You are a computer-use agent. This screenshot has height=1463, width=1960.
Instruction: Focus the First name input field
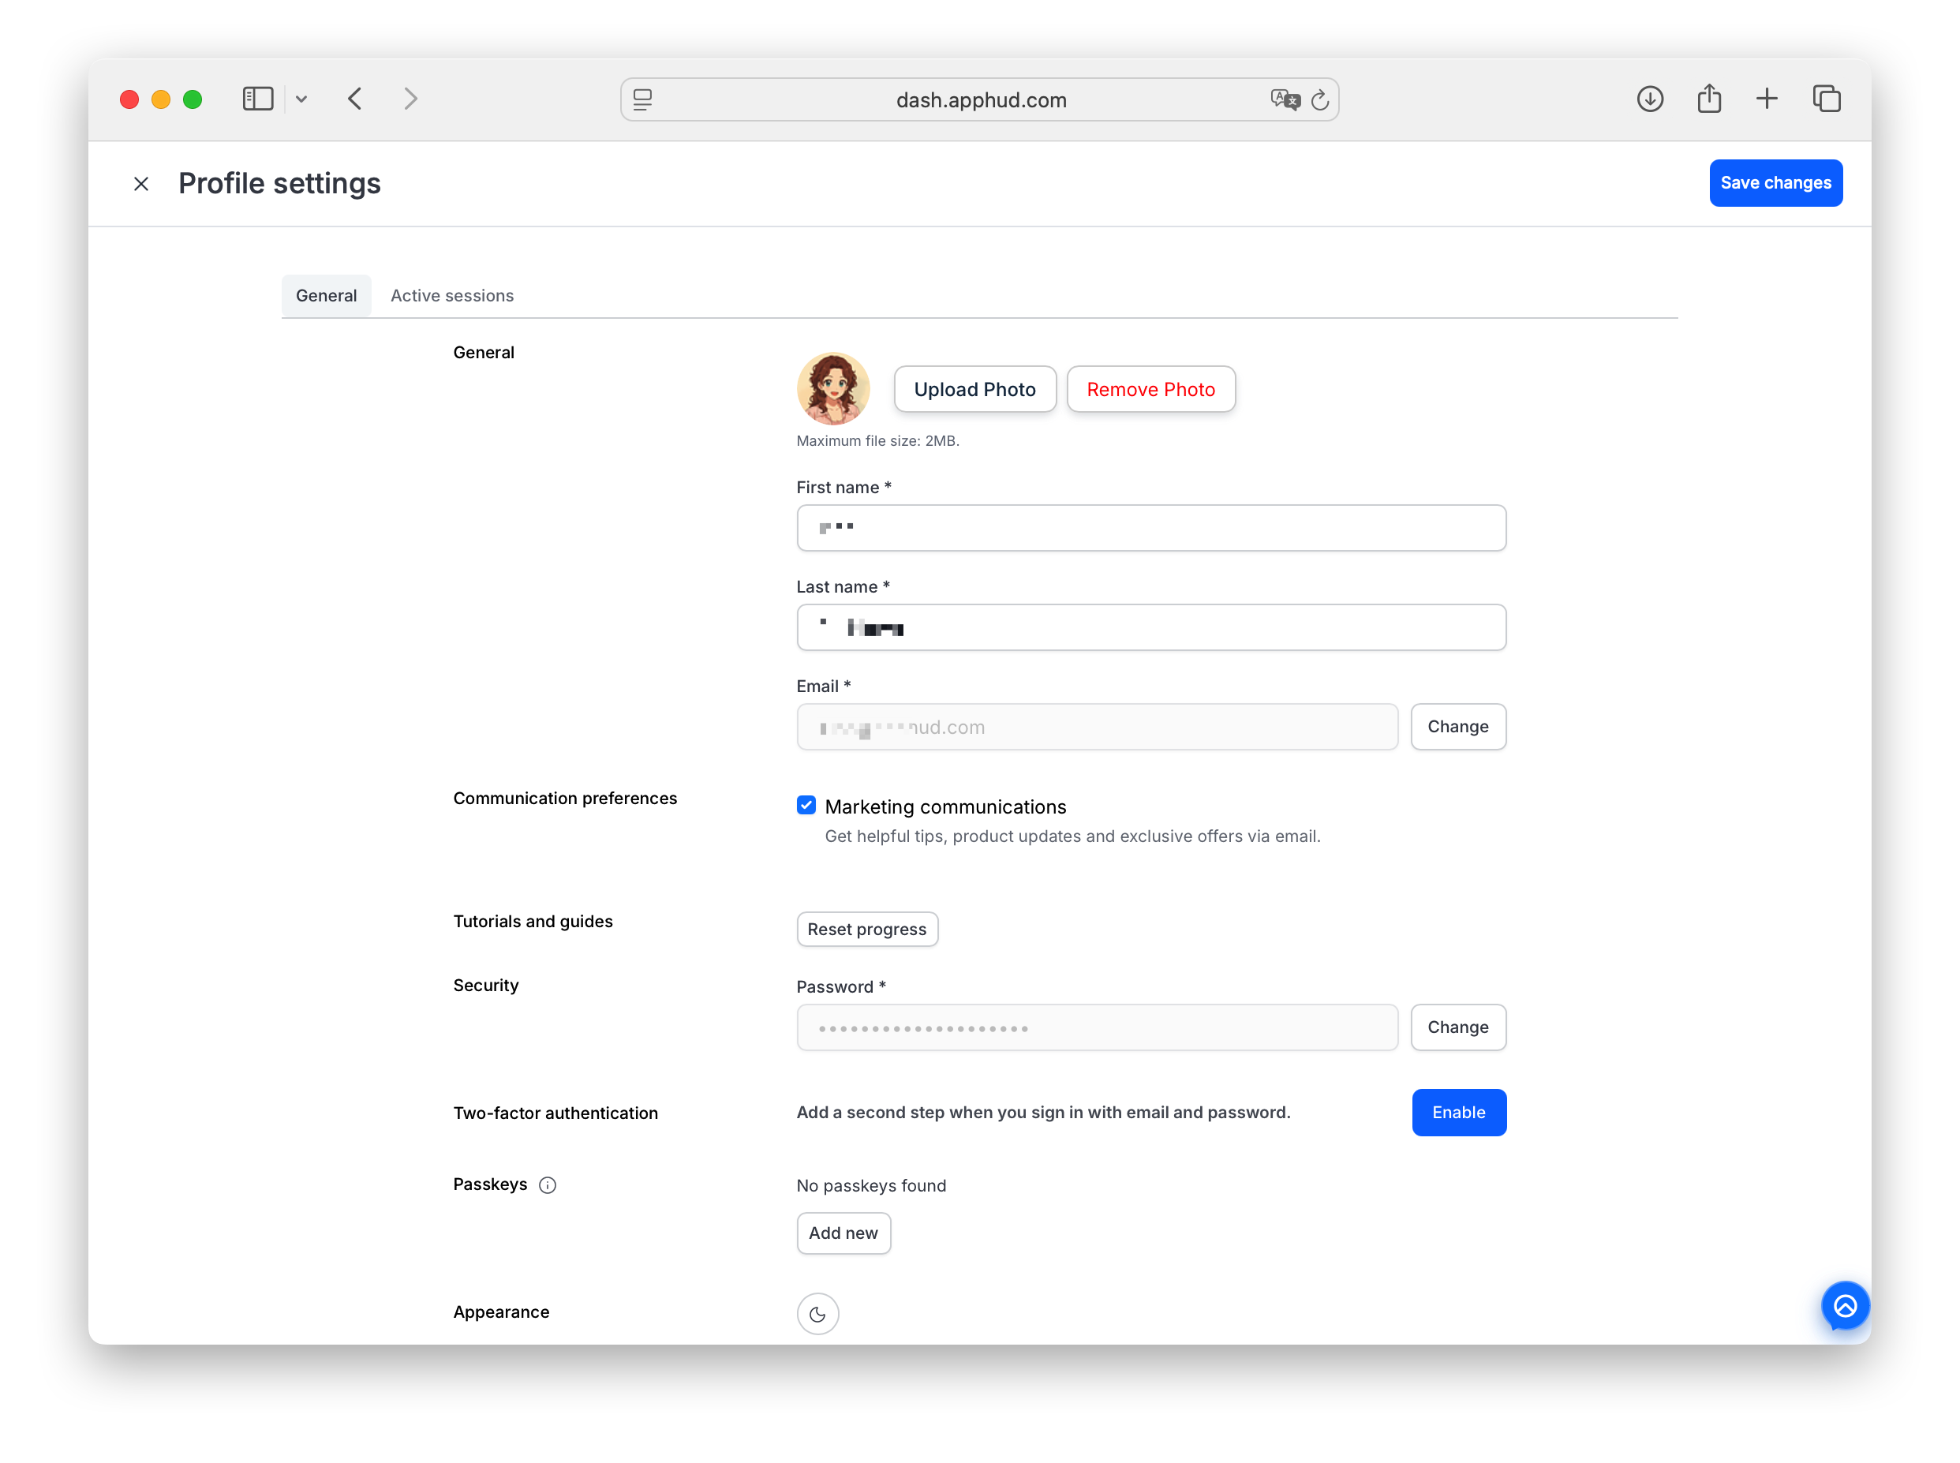click(1151, 528)
